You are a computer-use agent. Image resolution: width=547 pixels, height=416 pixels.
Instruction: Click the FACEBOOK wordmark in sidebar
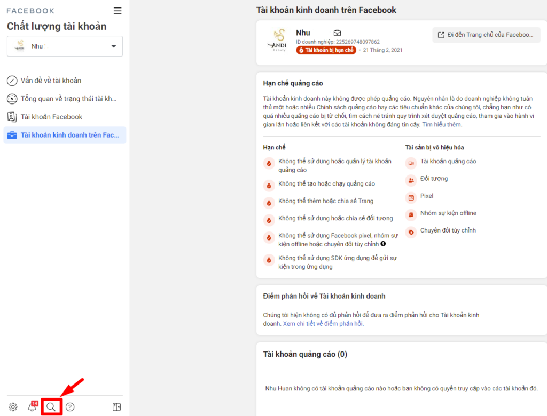pos(30,11)
